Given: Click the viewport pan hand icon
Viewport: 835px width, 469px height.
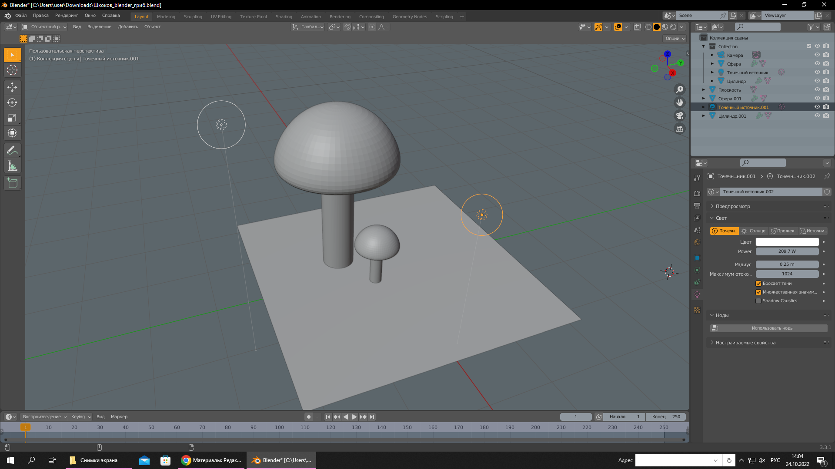Looking at the screenshot, I should click(x=679, y=102).
